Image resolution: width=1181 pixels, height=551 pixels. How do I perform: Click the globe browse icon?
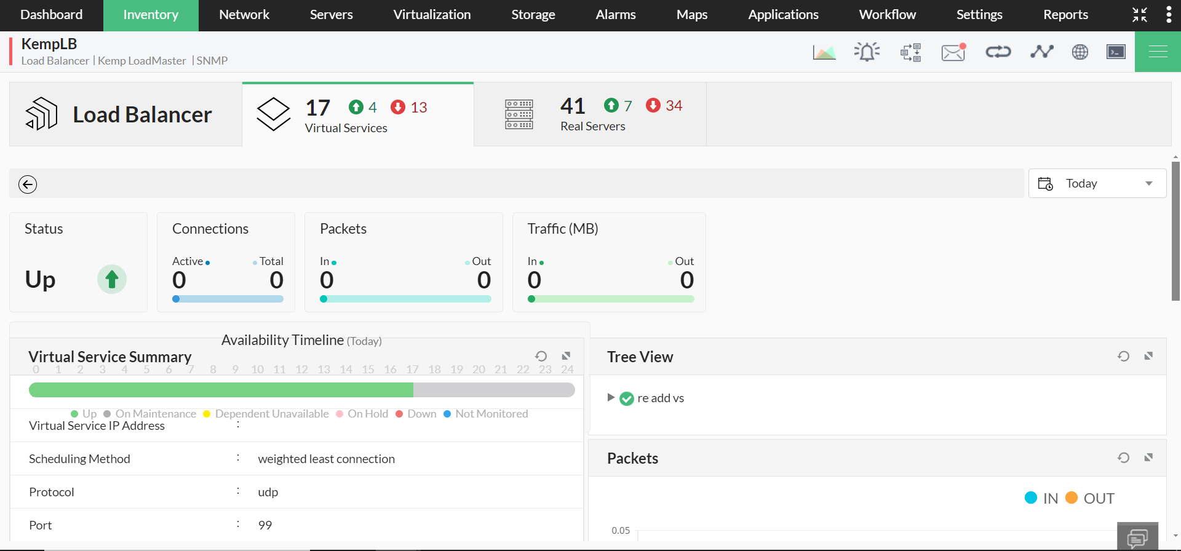click(1080, 52)
